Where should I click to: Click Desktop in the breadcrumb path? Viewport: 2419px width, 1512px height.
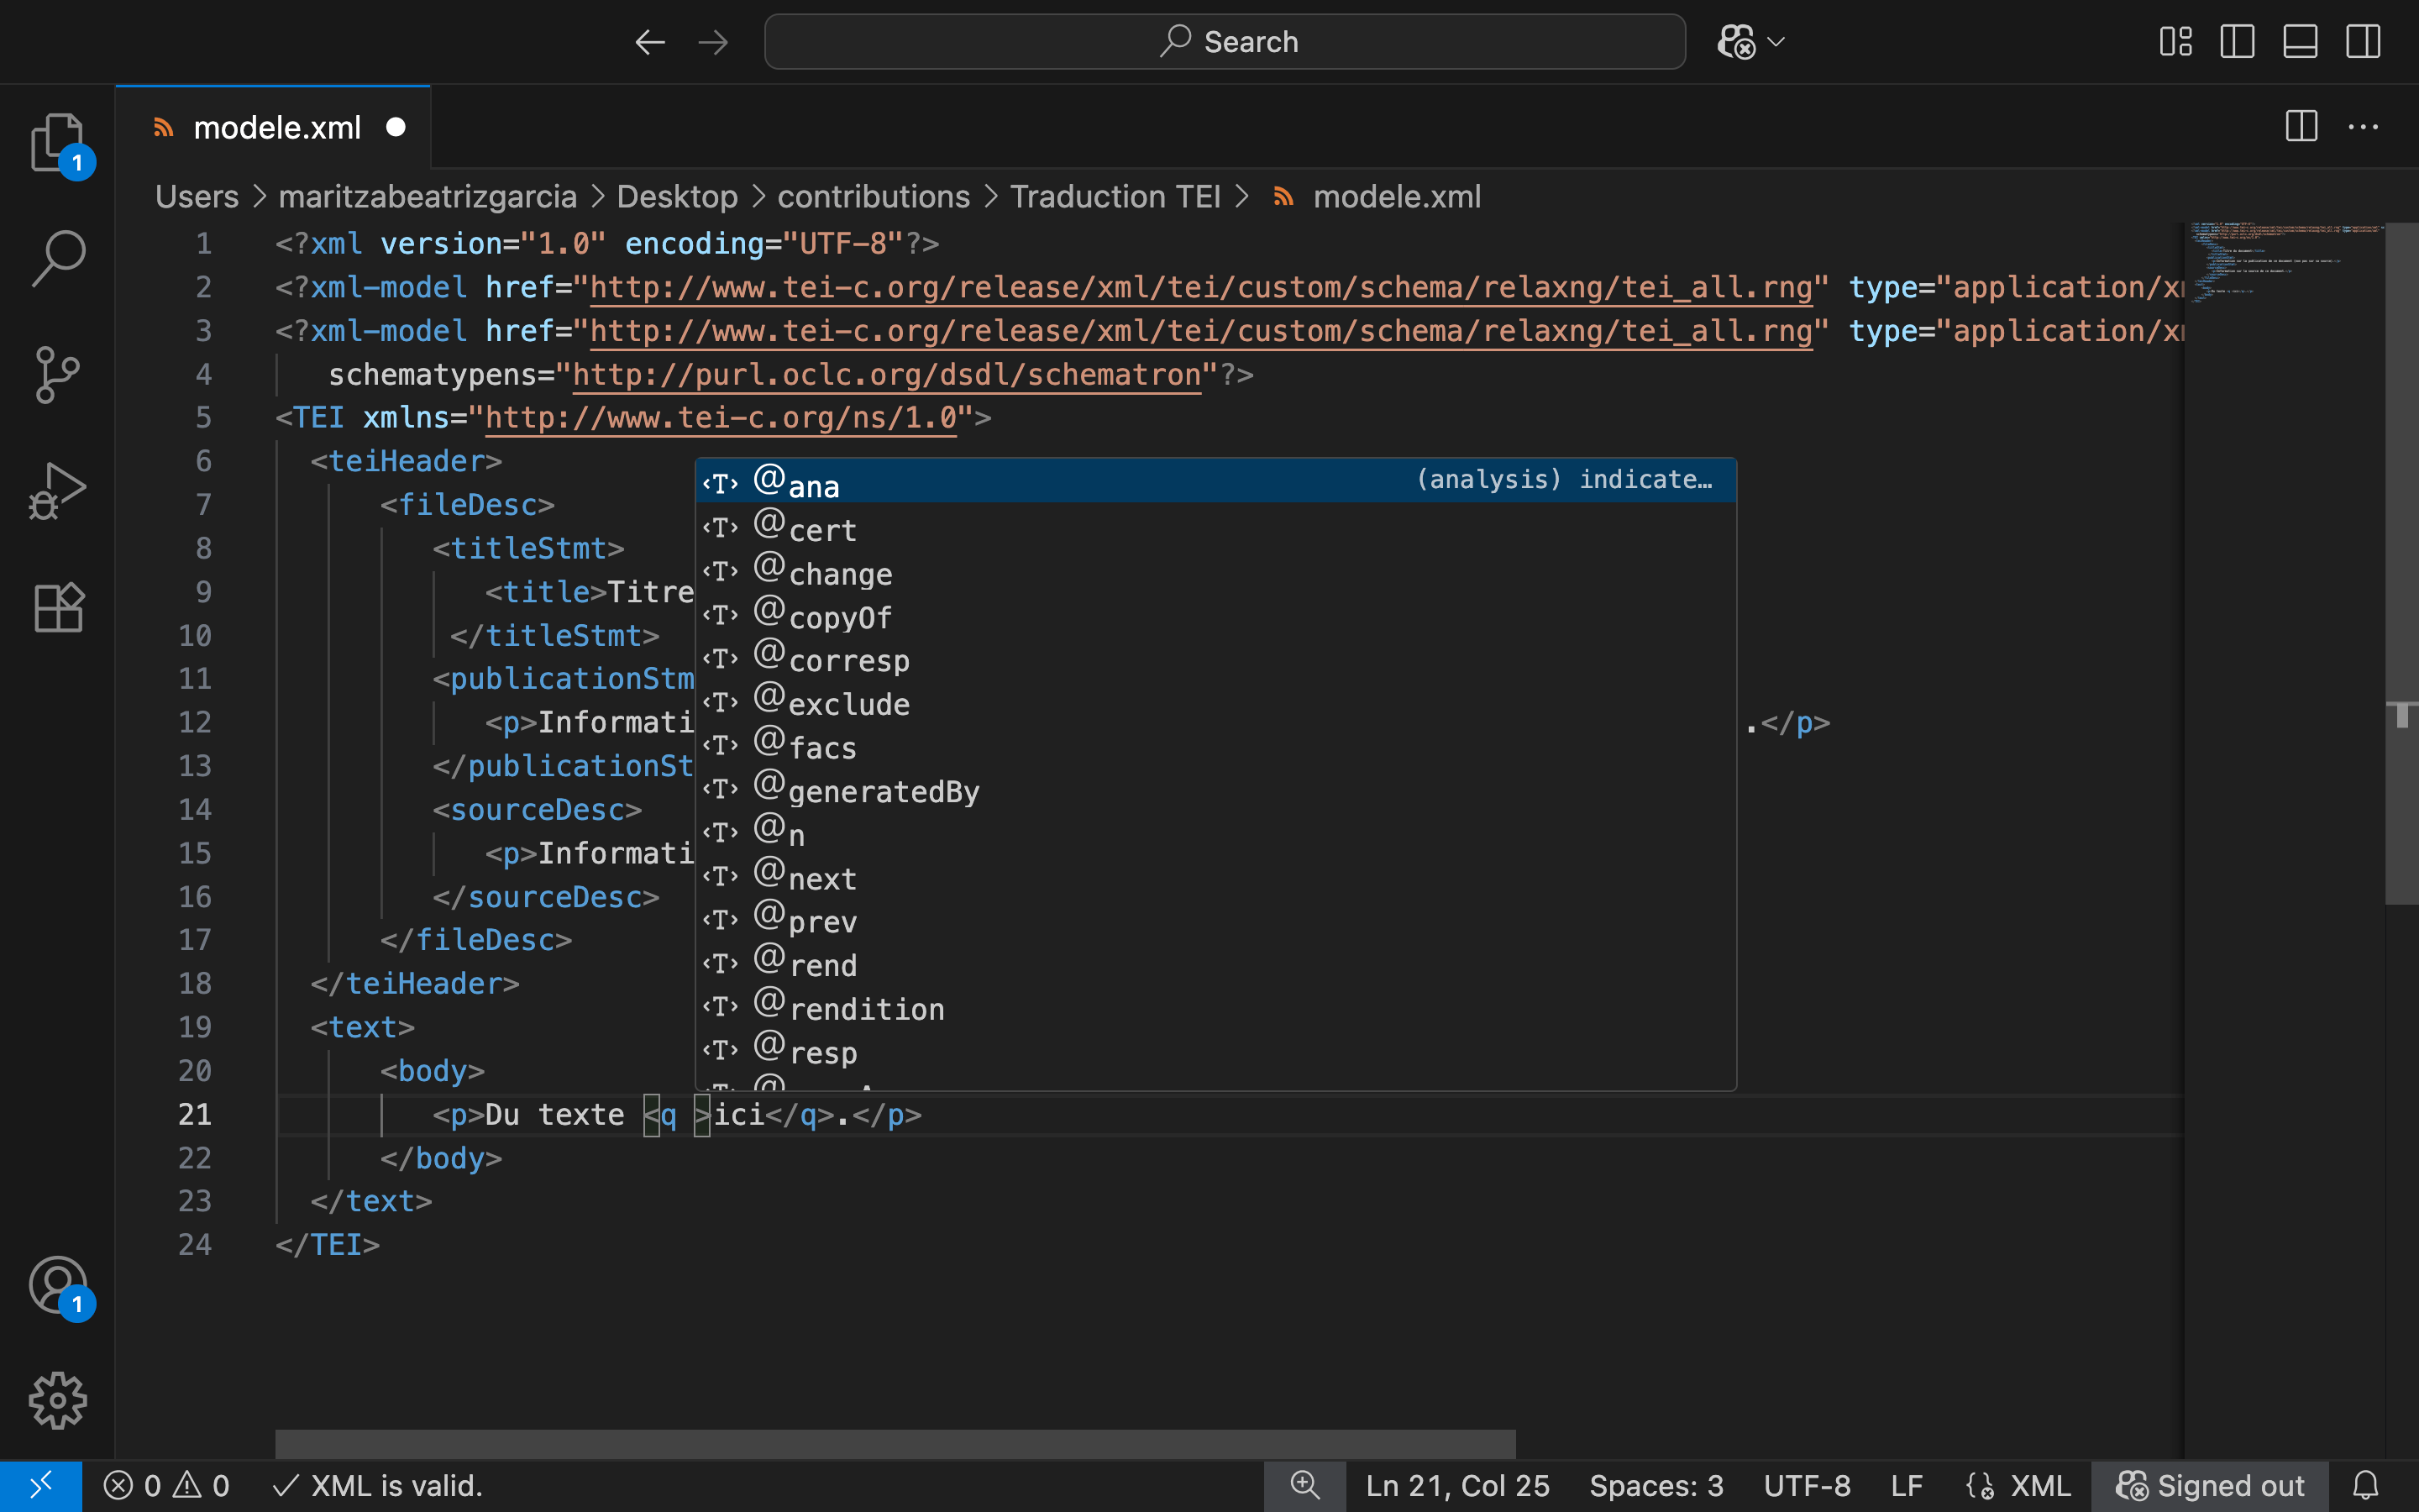677,196
